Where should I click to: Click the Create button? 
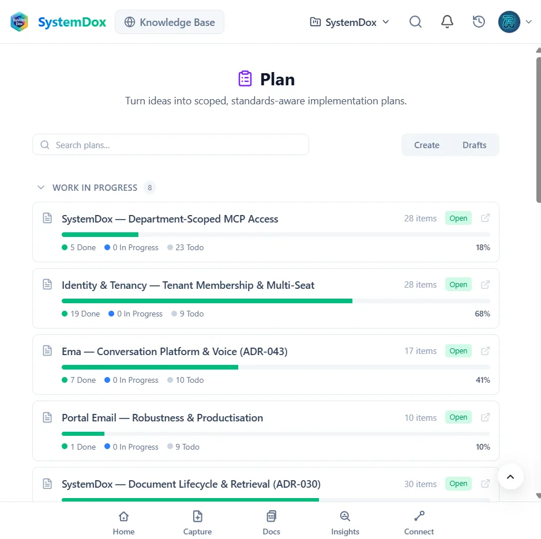427,145
